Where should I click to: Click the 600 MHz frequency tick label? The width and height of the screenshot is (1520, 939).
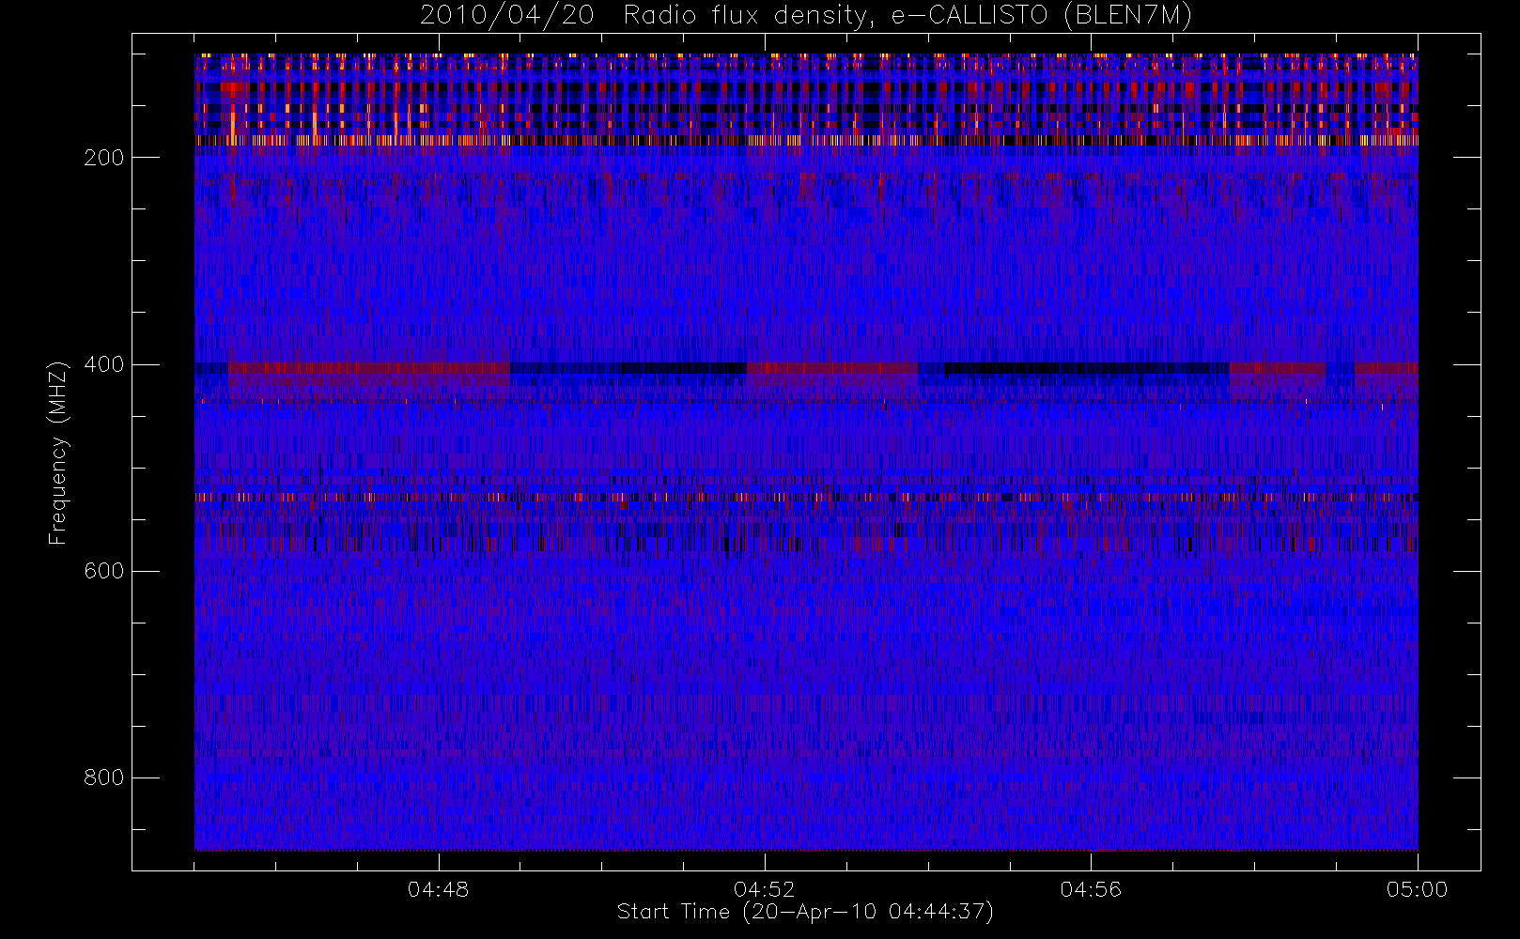coord(104,571)
